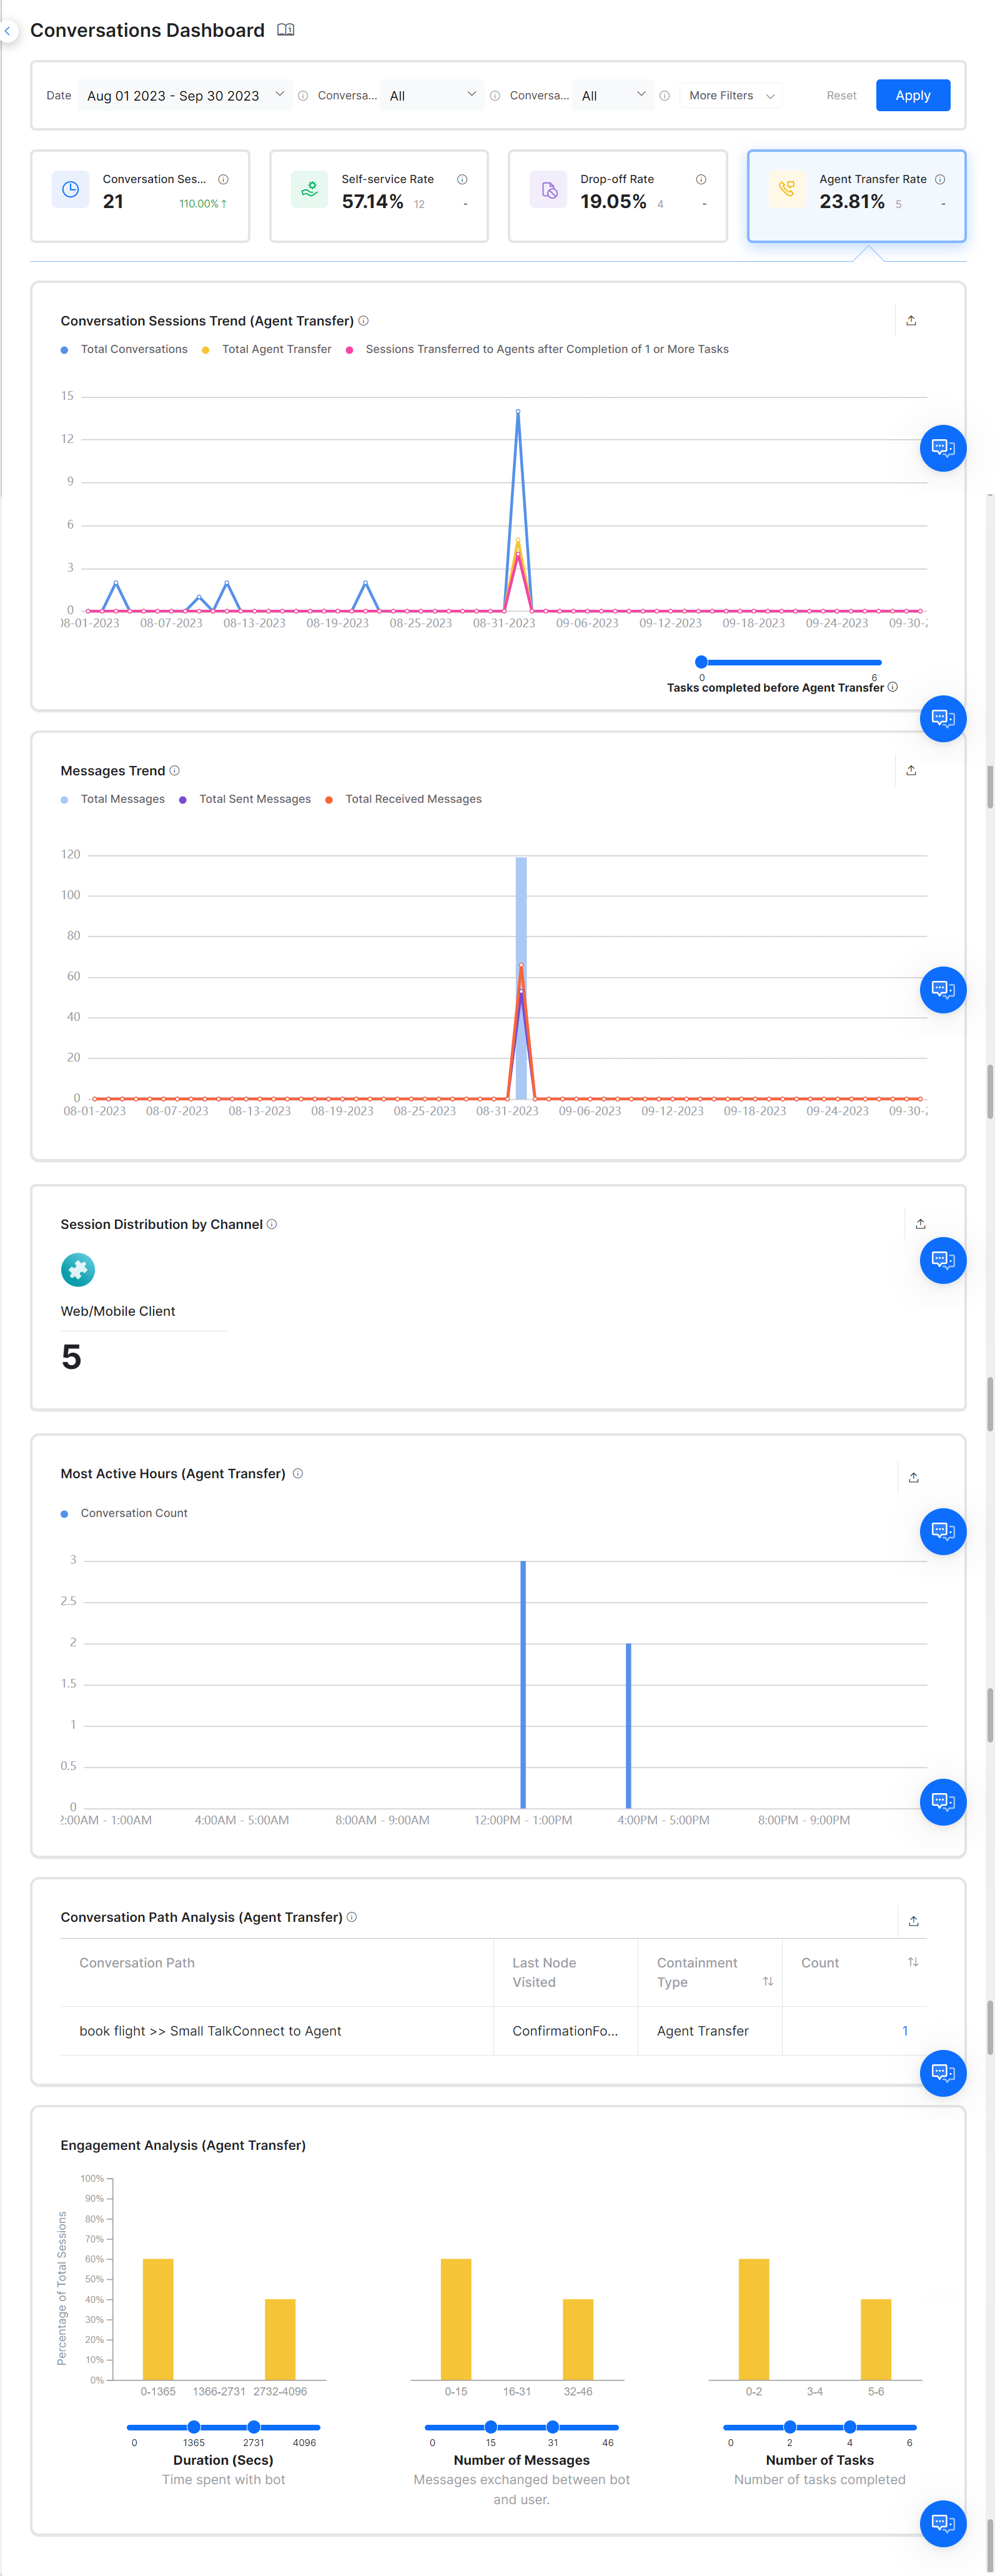Image resolution: width=995 pixels, height=2576 pixels.
Task: Export the Messages Trend chart
Action: pyautogui.click(x=910, y=771)
